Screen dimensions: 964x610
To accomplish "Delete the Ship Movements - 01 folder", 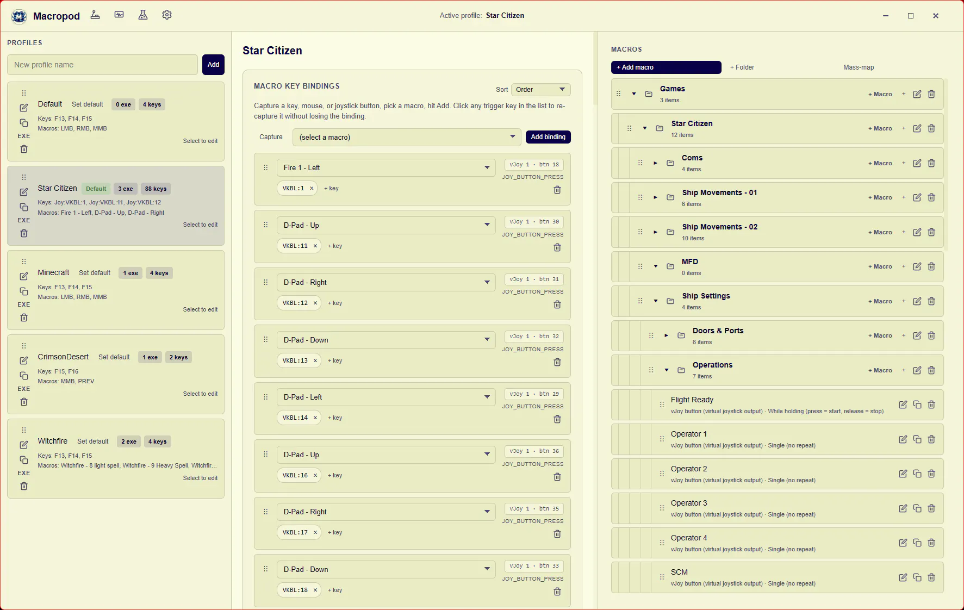I will (931, 197).
